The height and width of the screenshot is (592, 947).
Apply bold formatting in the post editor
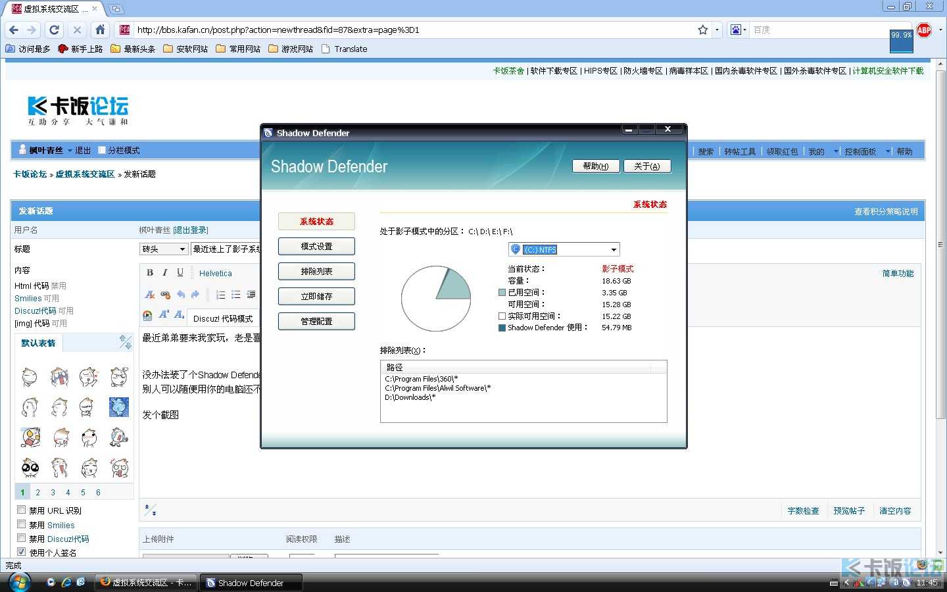click(150, 272)
